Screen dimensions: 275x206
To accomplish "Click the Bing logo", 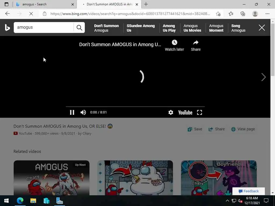I will 7,28.
